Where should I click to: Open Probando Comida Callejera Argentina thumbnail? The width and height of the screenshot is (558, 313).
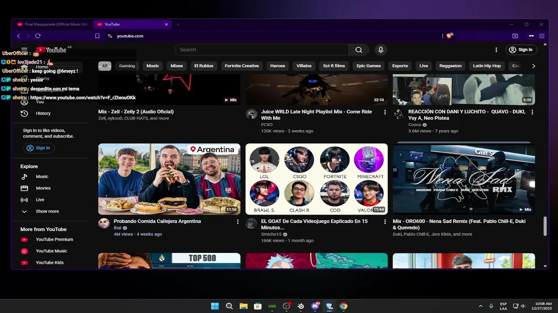(169, 179)
